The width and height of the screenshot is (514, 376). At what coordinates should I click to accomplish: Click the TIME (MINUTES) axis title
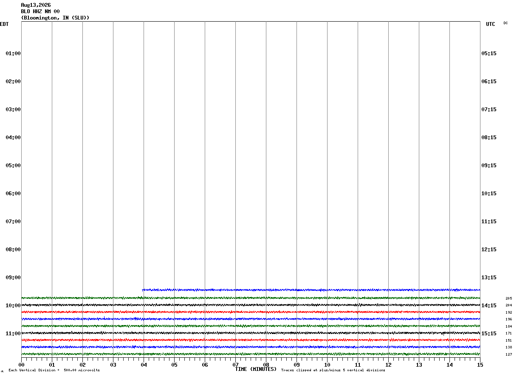256,369
